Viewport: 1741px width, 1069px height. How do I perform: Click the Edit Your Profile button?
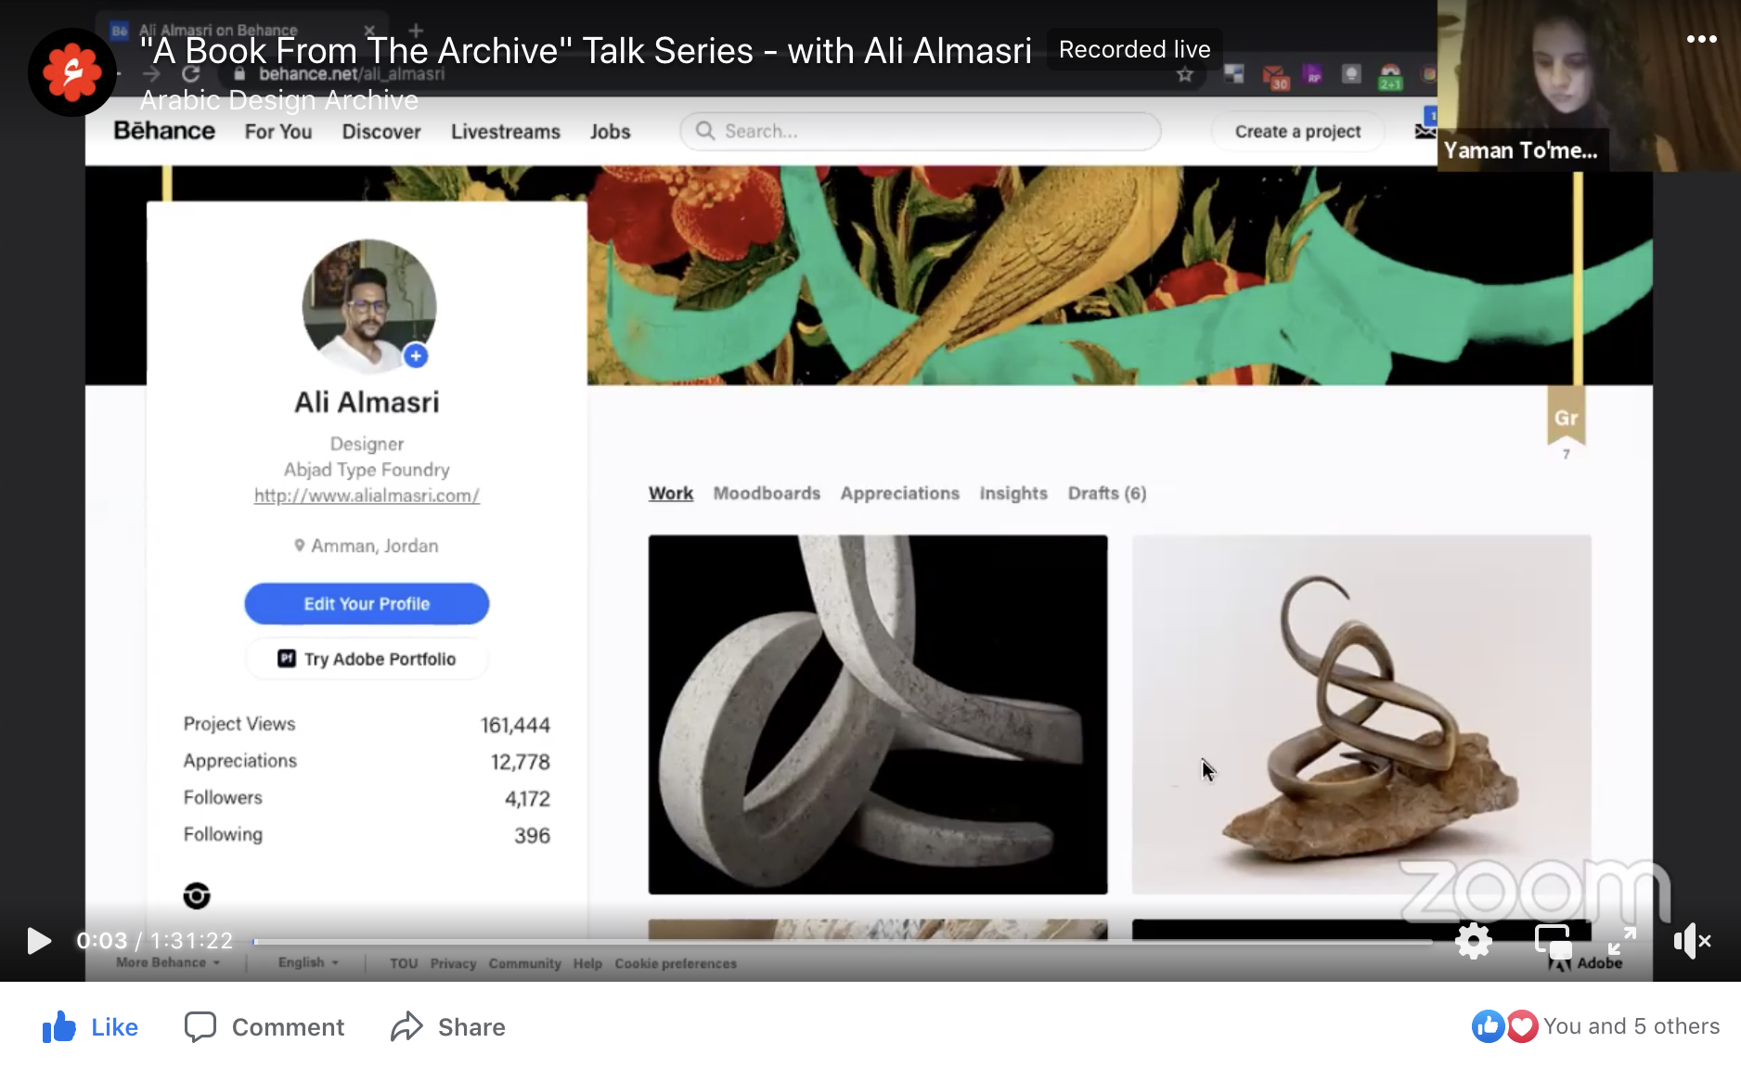click(x=367, y=604)
